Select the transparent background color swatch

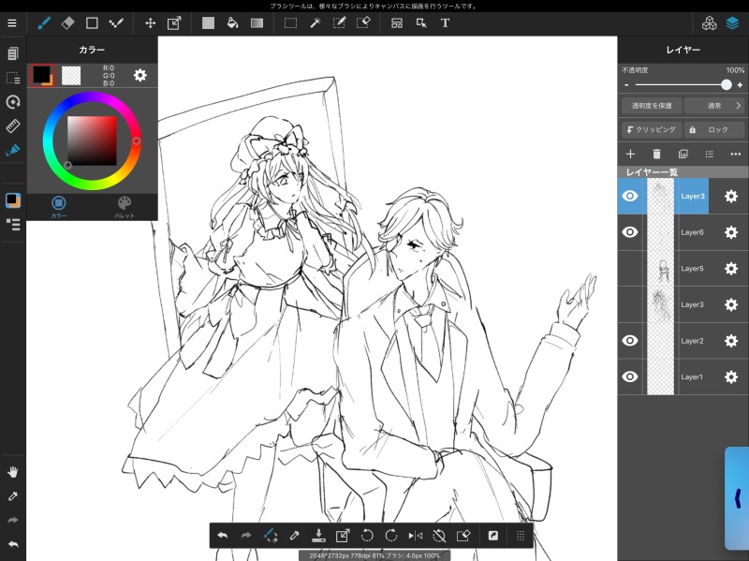71,76
